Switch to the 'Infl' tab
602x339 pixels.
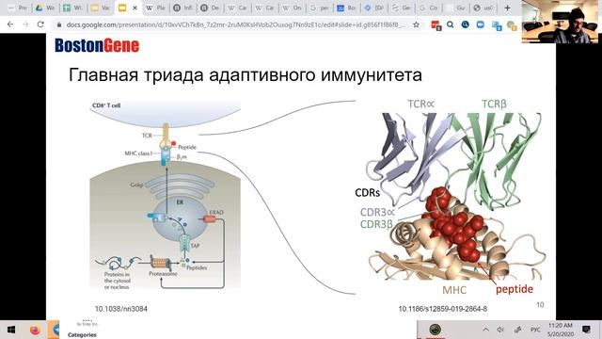(x=183, y=8)
